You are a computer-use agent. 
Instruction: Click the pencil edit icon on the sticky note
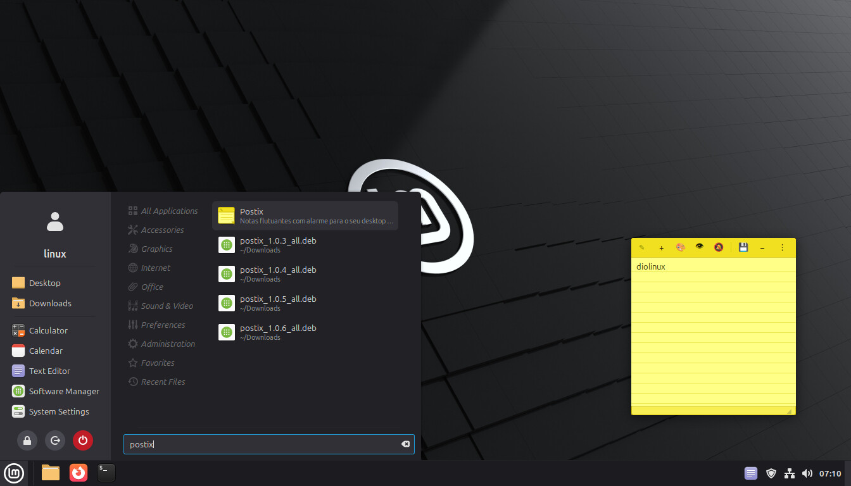click(642, 247)
